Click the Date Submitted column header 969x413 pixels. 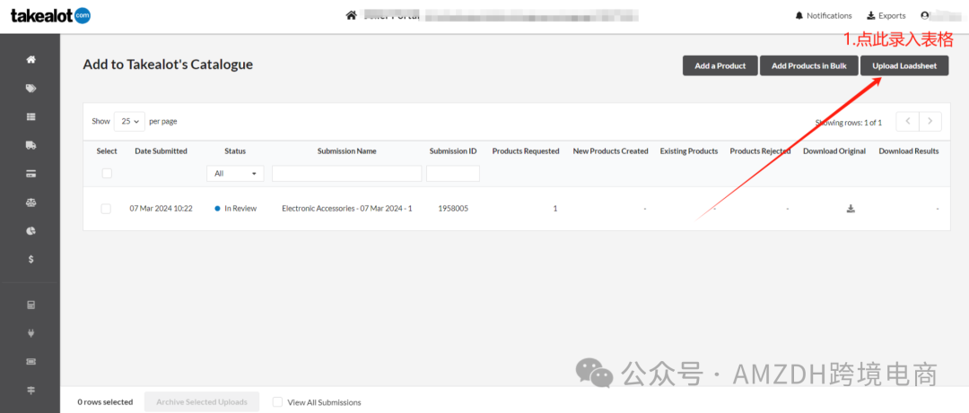pos(161,151)
